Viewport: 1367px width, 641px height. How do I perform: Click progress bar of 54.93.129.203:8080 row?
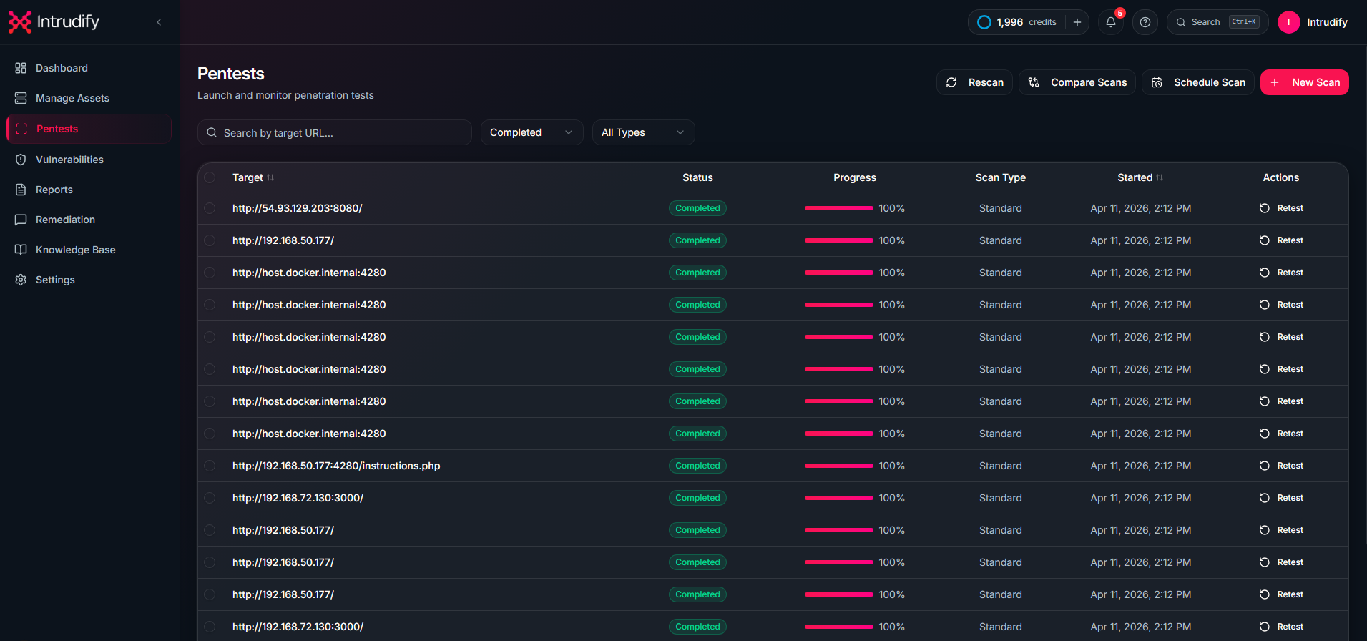point(839,208)
